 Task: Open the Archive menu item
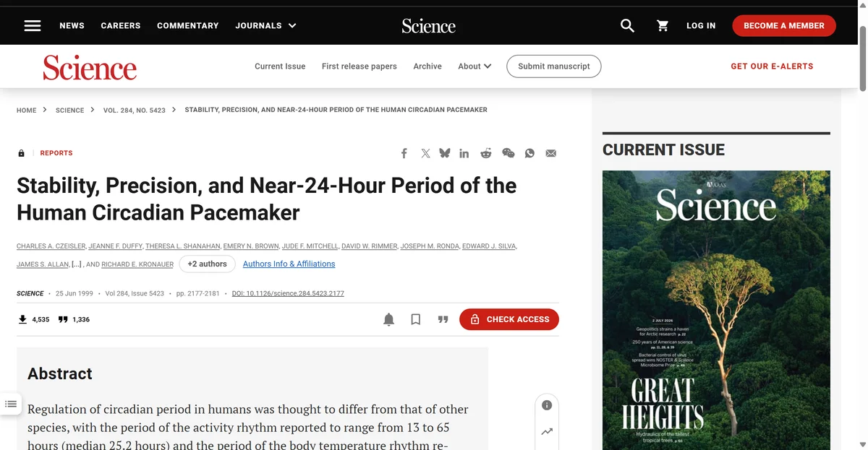[x=427, y=66]
